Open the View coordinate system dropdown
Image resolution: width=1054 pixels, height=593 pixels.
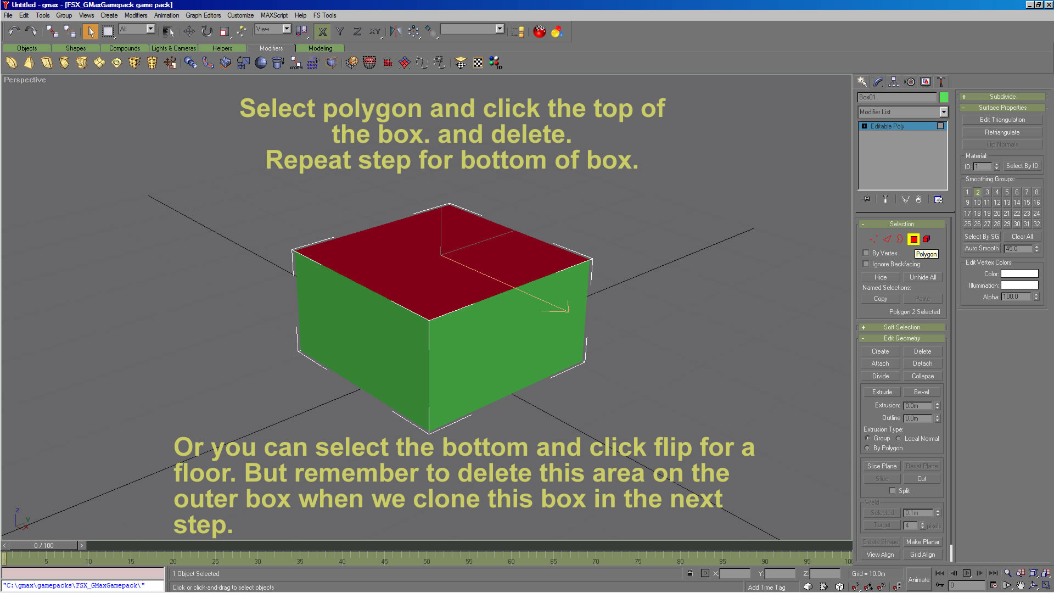pyautogui.click(x=287, y=29)
